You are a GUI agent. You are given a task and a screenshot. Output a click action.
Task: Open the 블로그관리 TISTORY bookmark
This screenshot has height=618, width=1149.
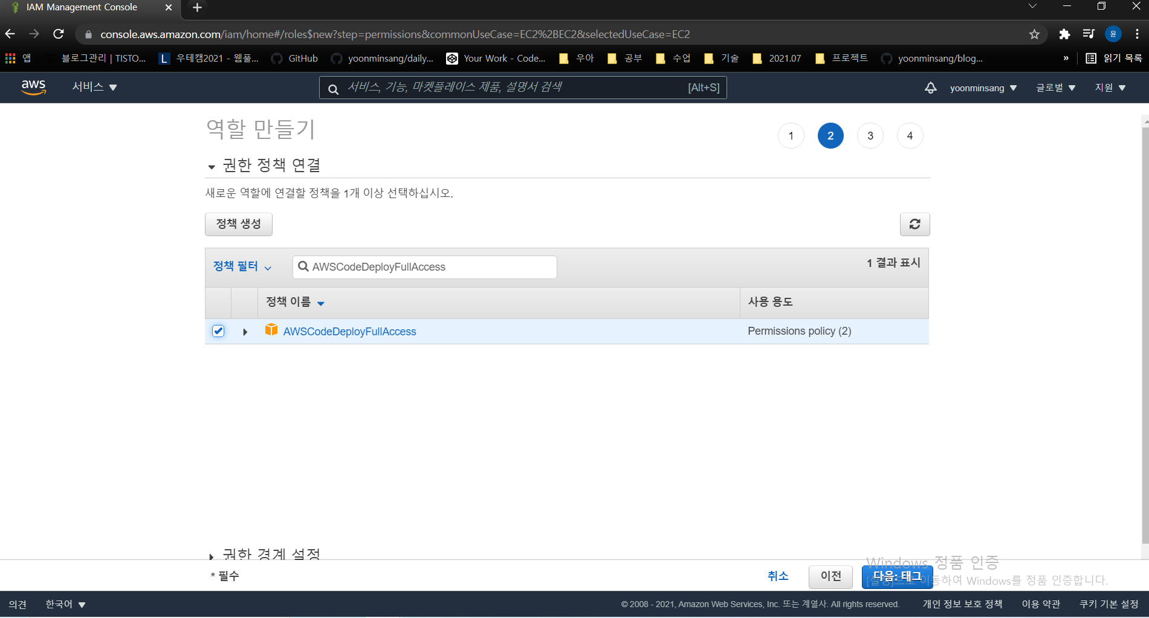[95, 59]
